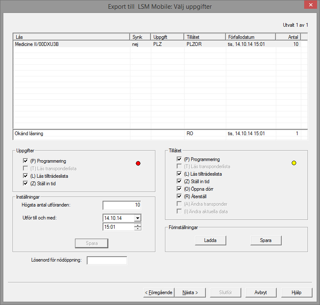Toggle (L) Läs tillträdeslista under Uppgifter
This screenshot has height=305, width=320.
[x=26, y=176]
